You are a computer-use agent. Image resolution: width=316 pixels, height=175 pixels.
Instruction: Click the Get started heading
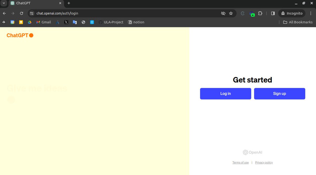point(253,80)
